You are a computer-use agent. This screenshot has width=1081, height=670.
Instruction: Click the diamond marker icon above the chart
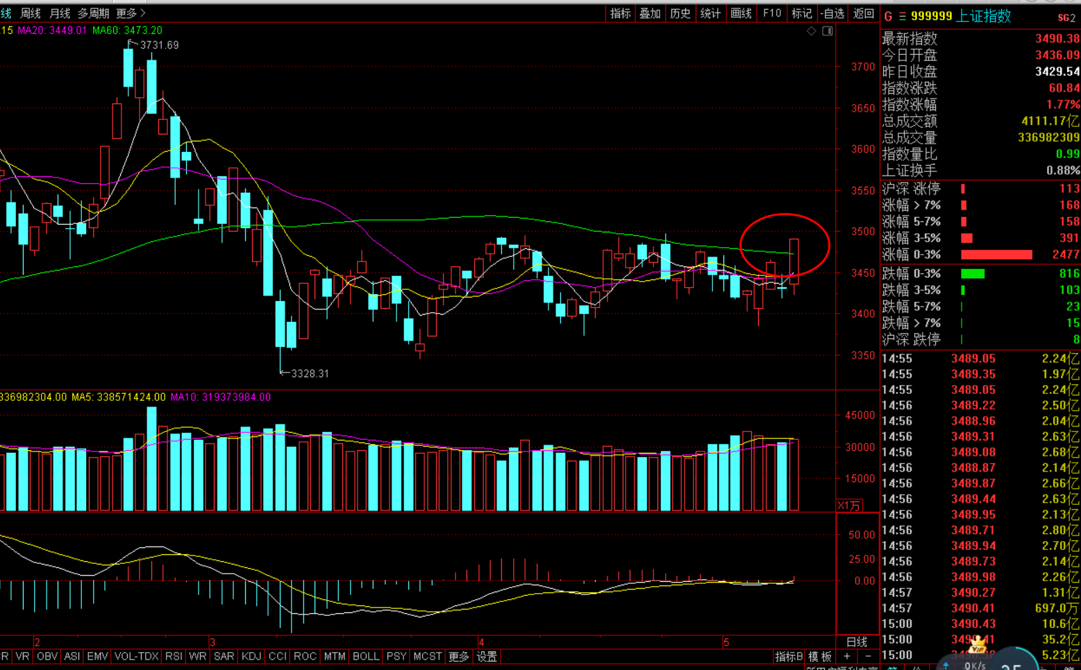coord(811,31)
